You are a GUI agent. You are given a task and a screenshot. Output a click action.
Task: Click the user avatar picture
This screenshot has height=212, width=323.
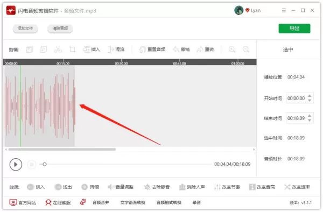pyautogui.click(x=239, y=10)
